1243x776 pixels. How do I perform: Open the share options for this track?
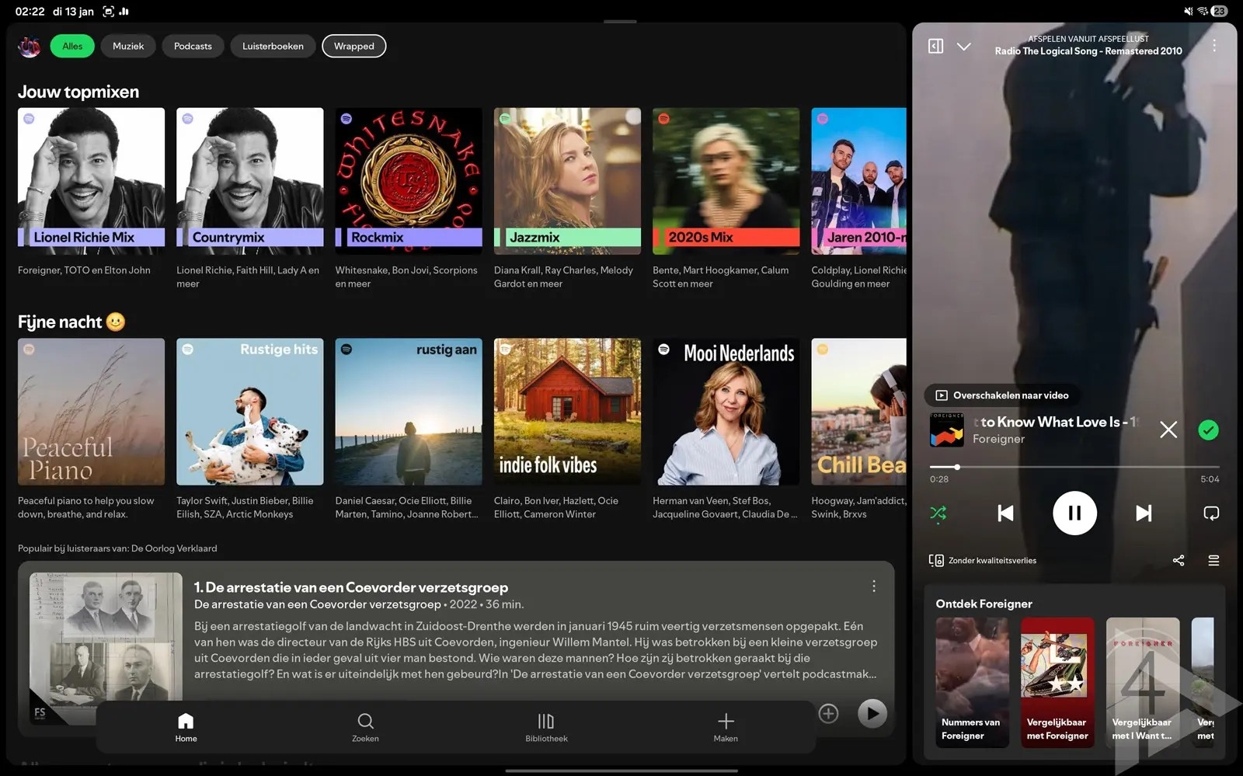[x=1178, y=560]
